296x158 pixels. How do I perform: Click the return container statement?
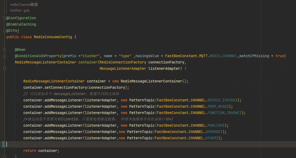coord(41,151)
